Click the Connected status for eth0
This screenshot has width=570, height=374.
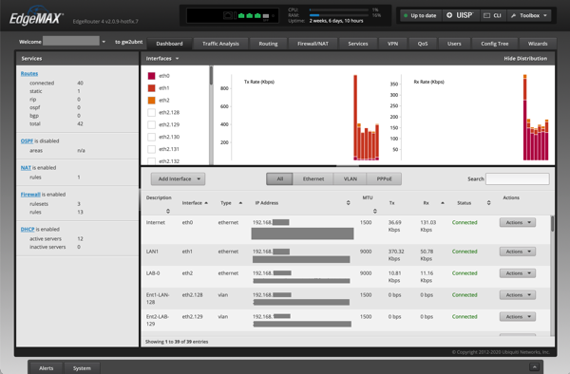[x=465, y=222]
